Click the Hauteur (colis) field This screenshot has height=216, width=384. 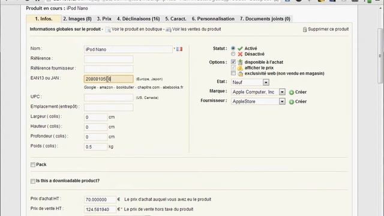point(95,127)
